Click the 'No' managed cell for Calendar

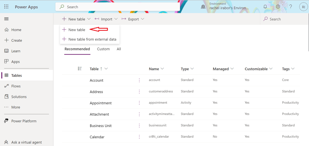tap(215, 136)
